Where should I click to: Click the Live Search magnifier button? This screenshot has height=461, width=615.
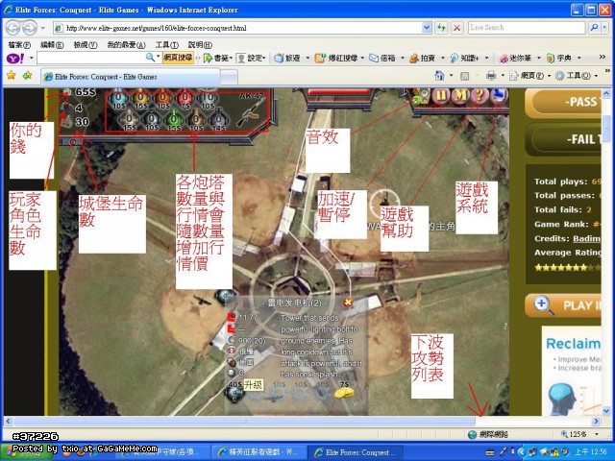pyautogui.click(x=594, y=28)
